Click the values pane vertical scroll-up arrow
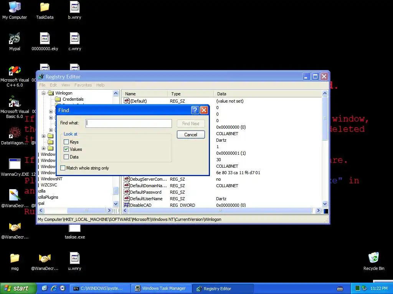Viewport: 393px width, 294px height. point(325,93)
